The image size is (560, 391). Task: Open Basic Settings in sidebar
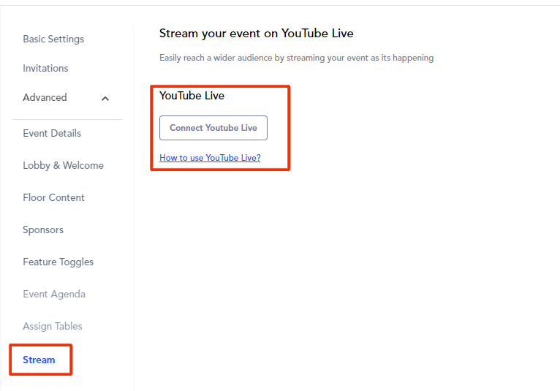(53, 39)
